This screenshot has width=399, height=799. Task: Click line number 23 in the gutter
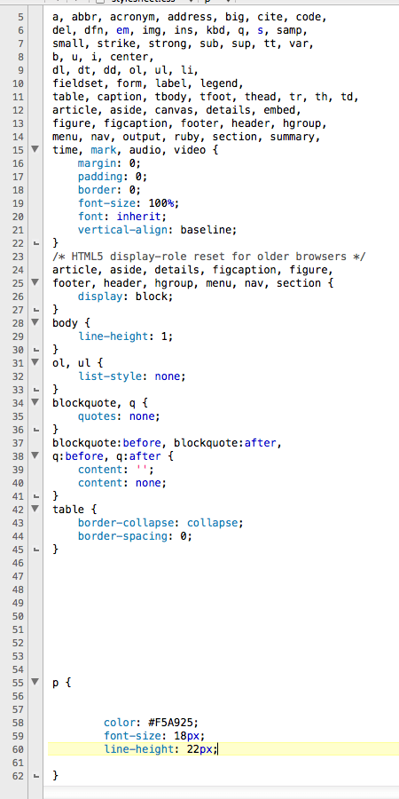[18, 257]
